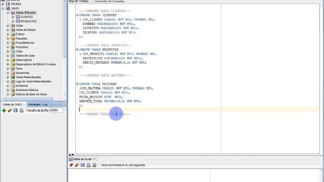Pin the Salida de Script panel
The image size is (324, 182).
(x=71, y=165)
